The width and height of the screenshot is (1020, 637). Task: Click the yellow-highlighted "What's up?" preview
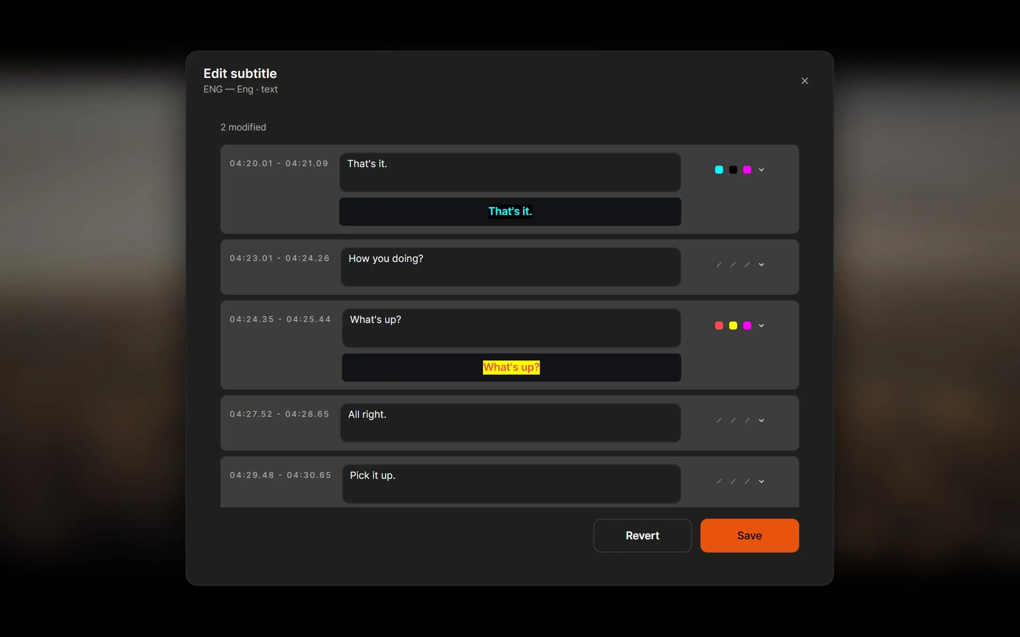pyautogui.click(x=511, y=367)
